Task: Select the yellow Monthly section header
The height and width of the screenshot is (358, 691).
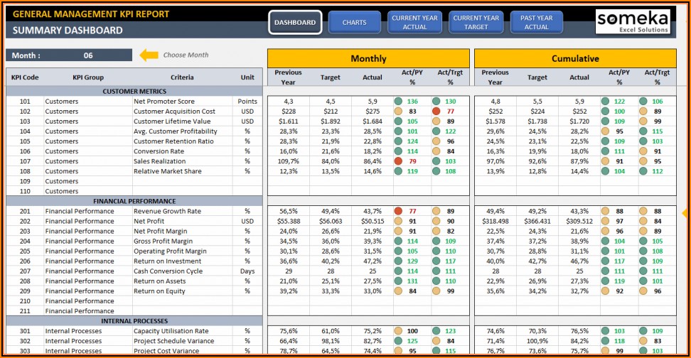Action: click(x=368, y=58)
